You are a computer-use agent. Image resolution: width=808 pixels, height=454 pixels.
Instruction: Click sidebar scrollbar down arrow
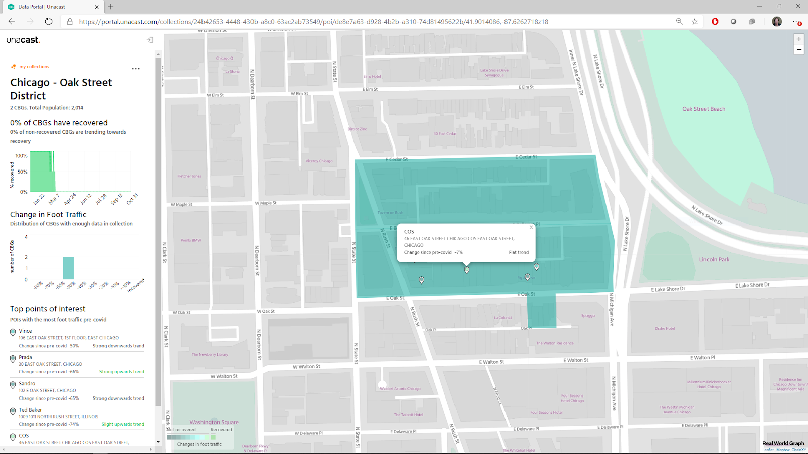click(158, 442)
